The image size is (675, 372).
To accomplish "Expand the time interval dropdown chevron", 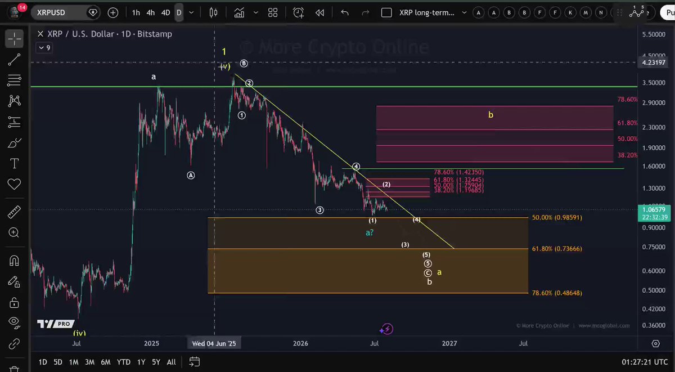I will [192, 12].
